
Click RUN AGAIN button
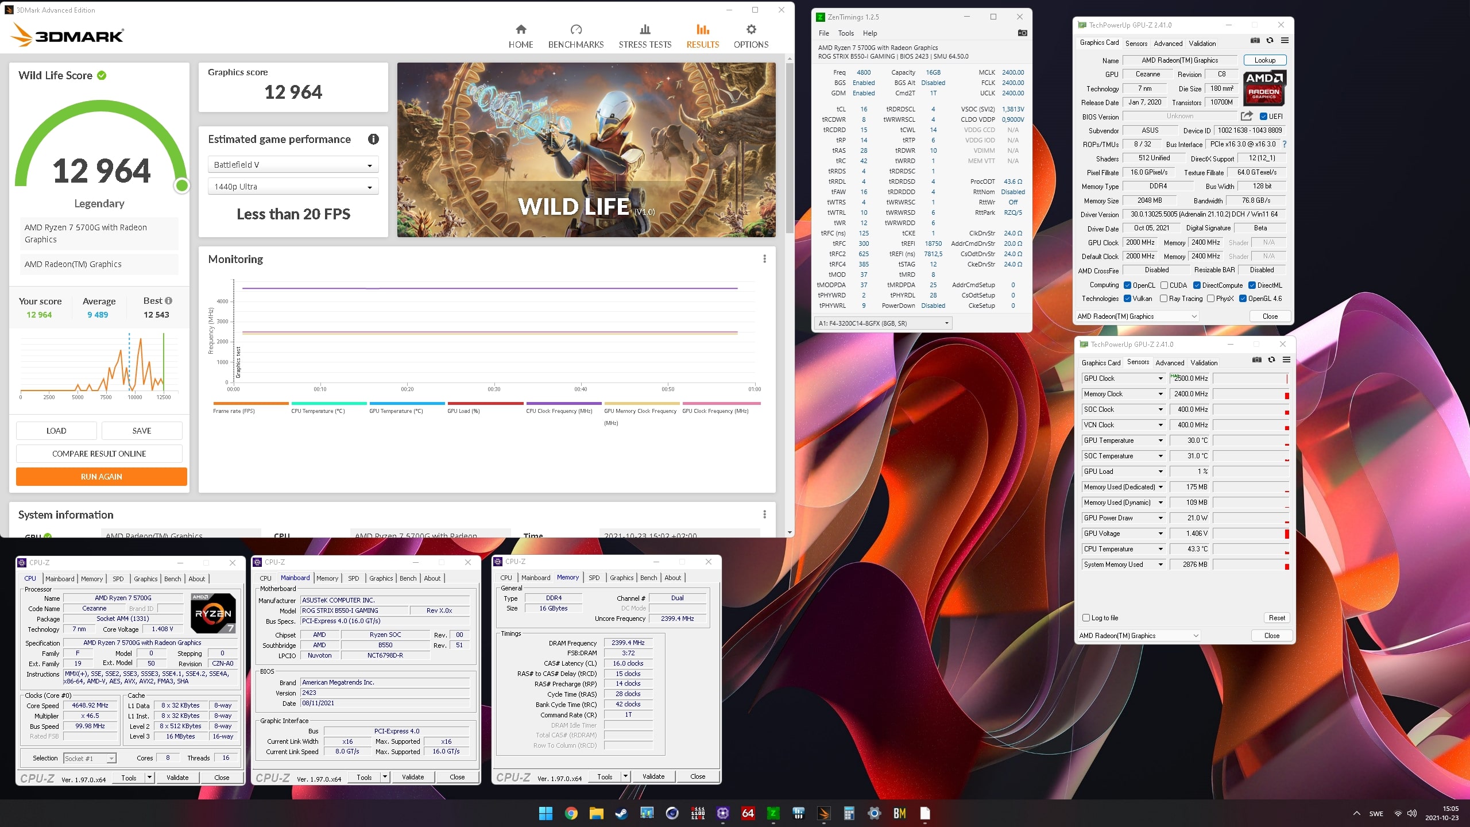[x=101, y=477]
